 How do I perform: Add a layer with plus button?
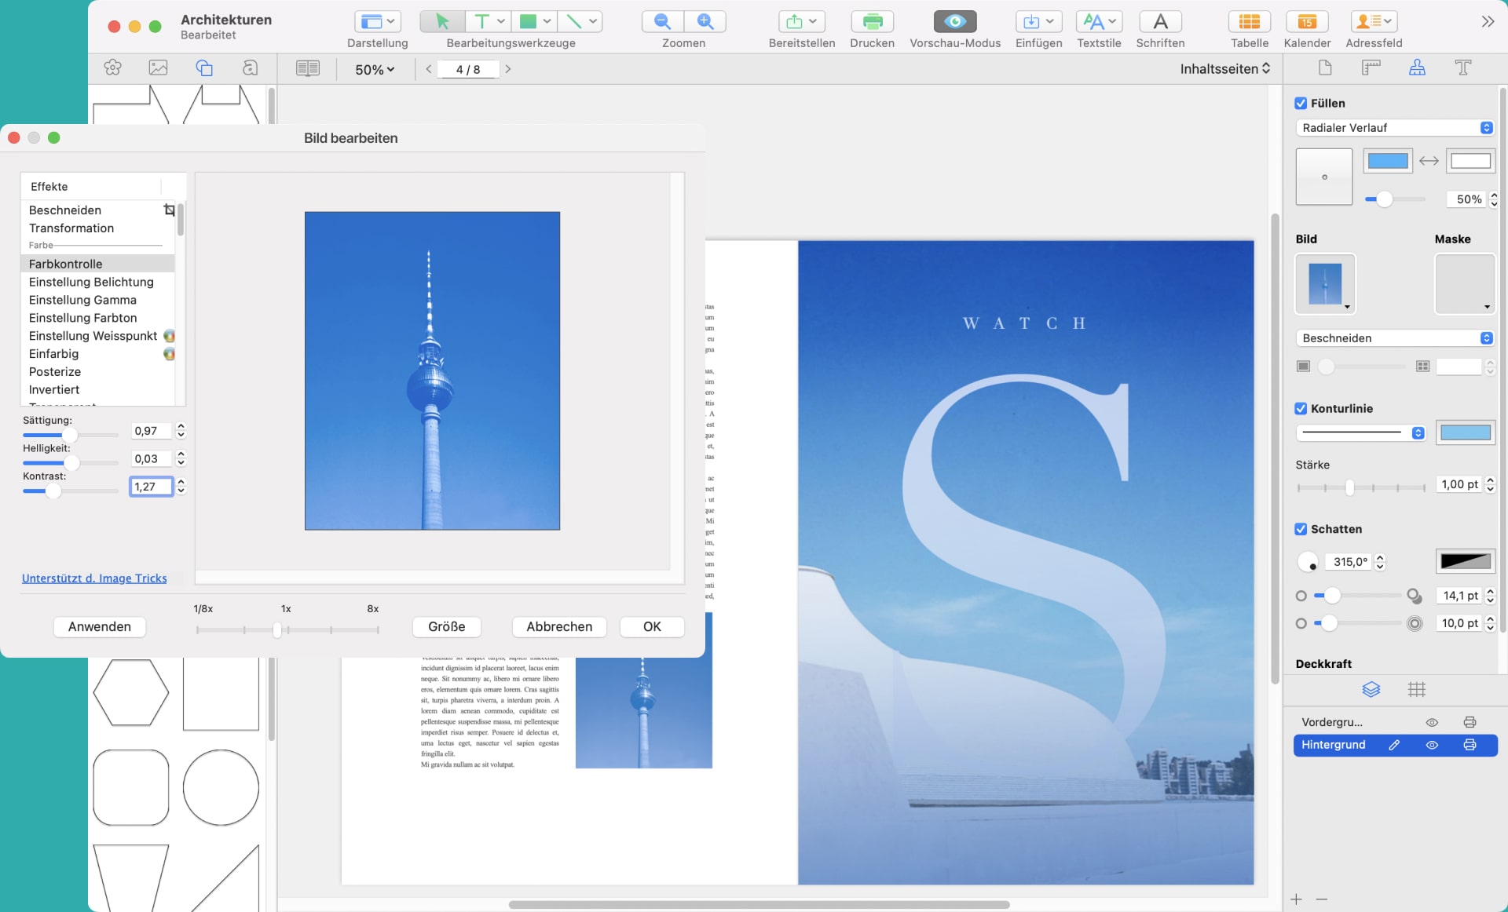point(1296,899)
